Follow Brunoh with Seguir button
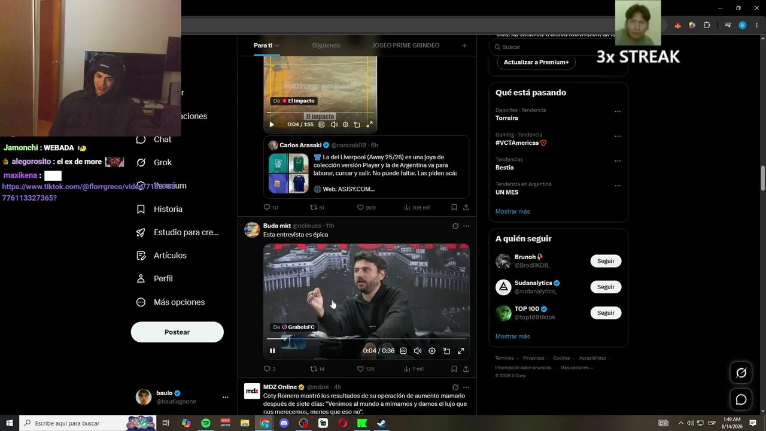This screenshot has width=766, height=431. pos(606,261)
